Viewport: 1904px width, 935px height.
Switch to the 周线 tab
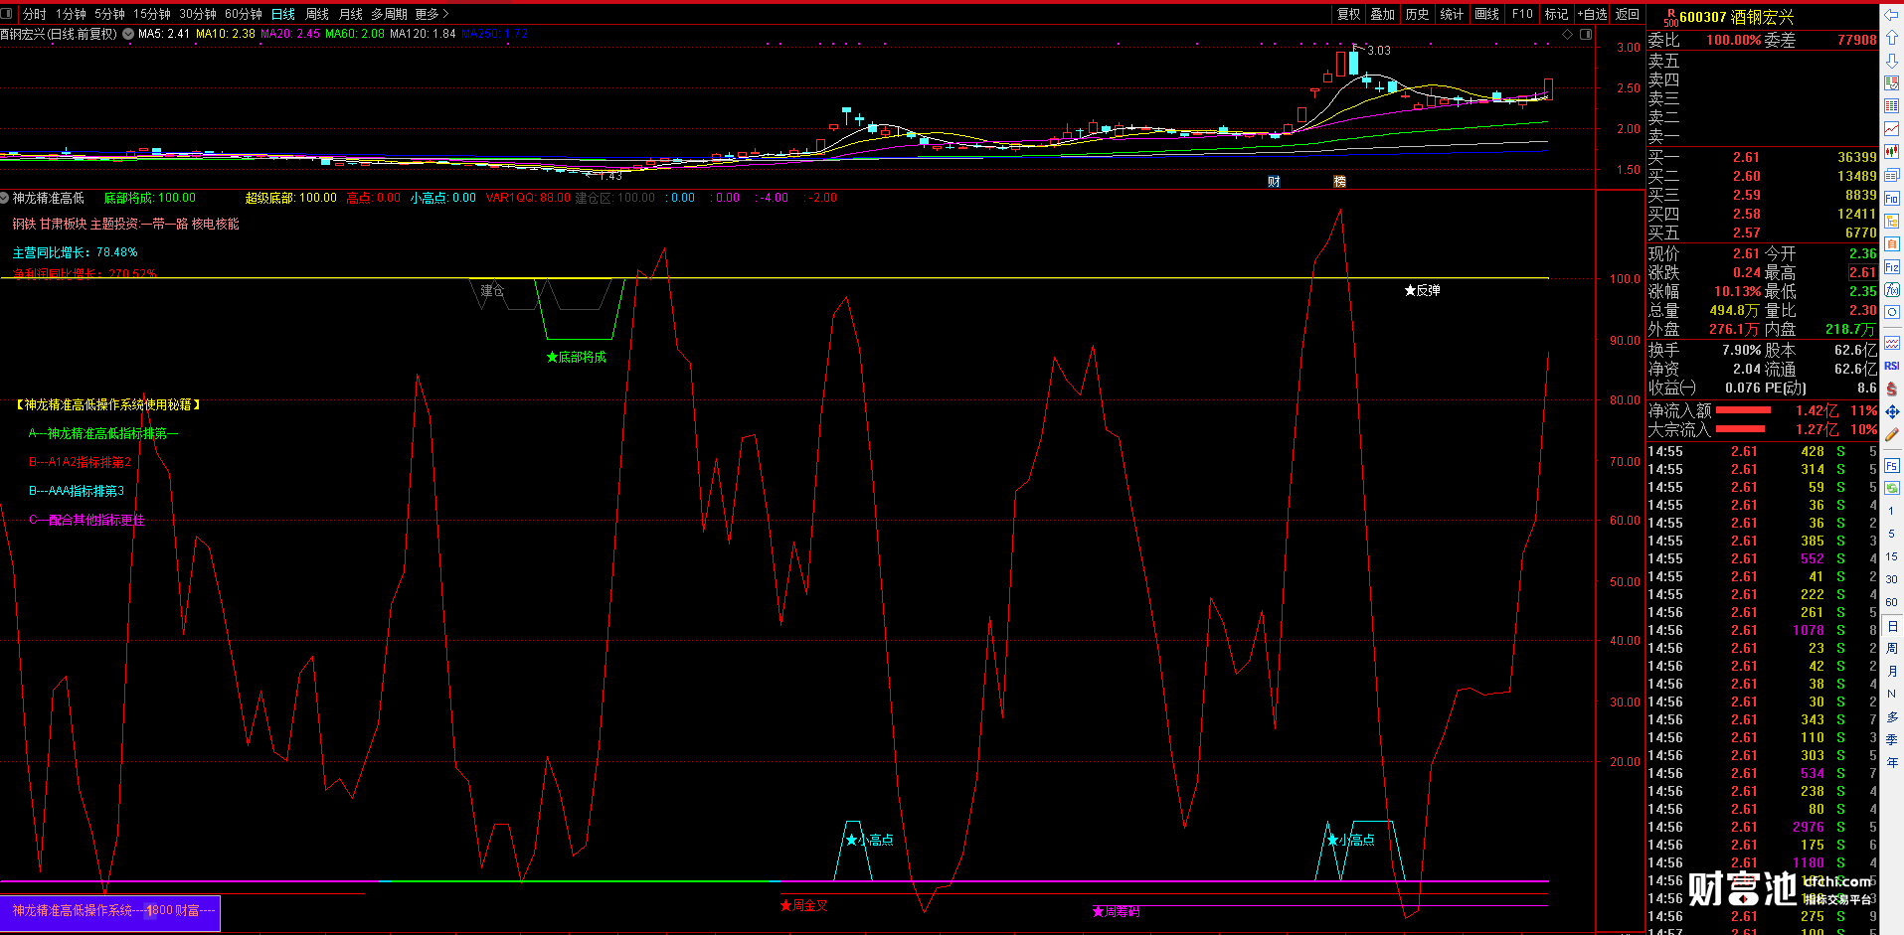[316, 14]
